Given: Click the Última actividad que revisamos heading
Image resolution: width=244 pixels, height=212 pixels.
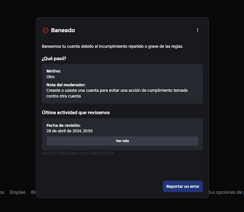Looking at the screenshot, I should click(76, 113).
